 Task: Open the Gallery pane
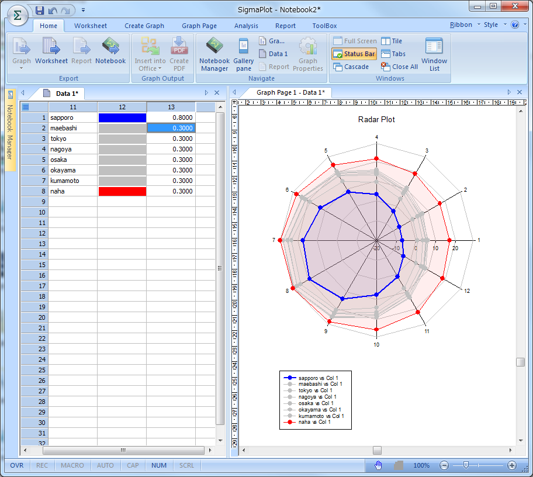pyautogui.click(x=243, y=54)
